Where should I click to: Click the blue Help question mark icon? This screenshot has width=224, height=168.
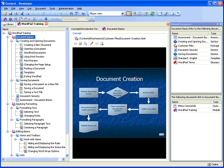(83, 14)
